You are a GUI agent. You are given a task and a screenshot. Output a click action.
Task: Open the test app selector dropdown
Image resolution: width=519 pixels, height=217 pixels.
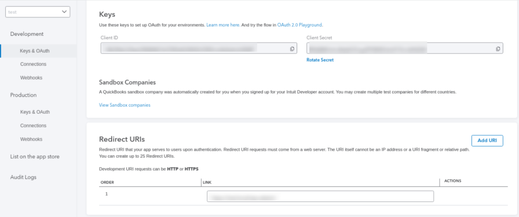38,12
